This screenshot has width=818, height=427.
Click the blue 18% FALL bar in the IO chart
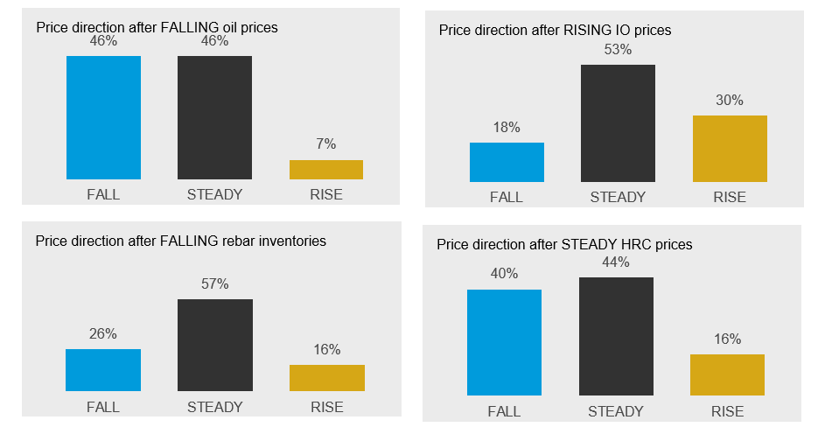pyautogui.click(x=507, y=162)
